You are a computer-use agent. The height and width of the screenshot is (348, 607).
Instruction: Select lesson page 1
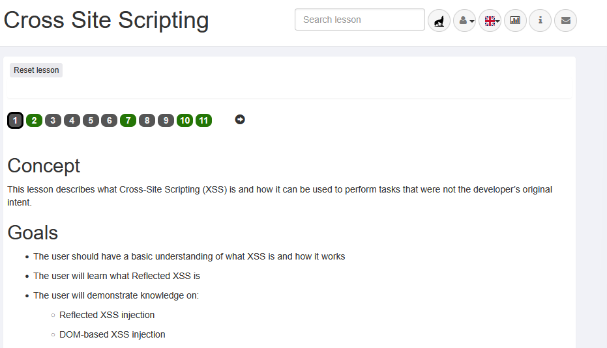click(x=15, y=120)
